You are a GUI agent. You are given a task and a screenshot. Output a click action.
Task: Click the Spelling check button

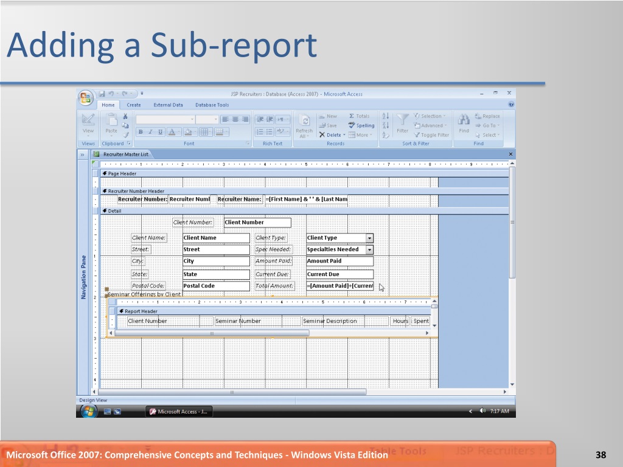(361, 125)
